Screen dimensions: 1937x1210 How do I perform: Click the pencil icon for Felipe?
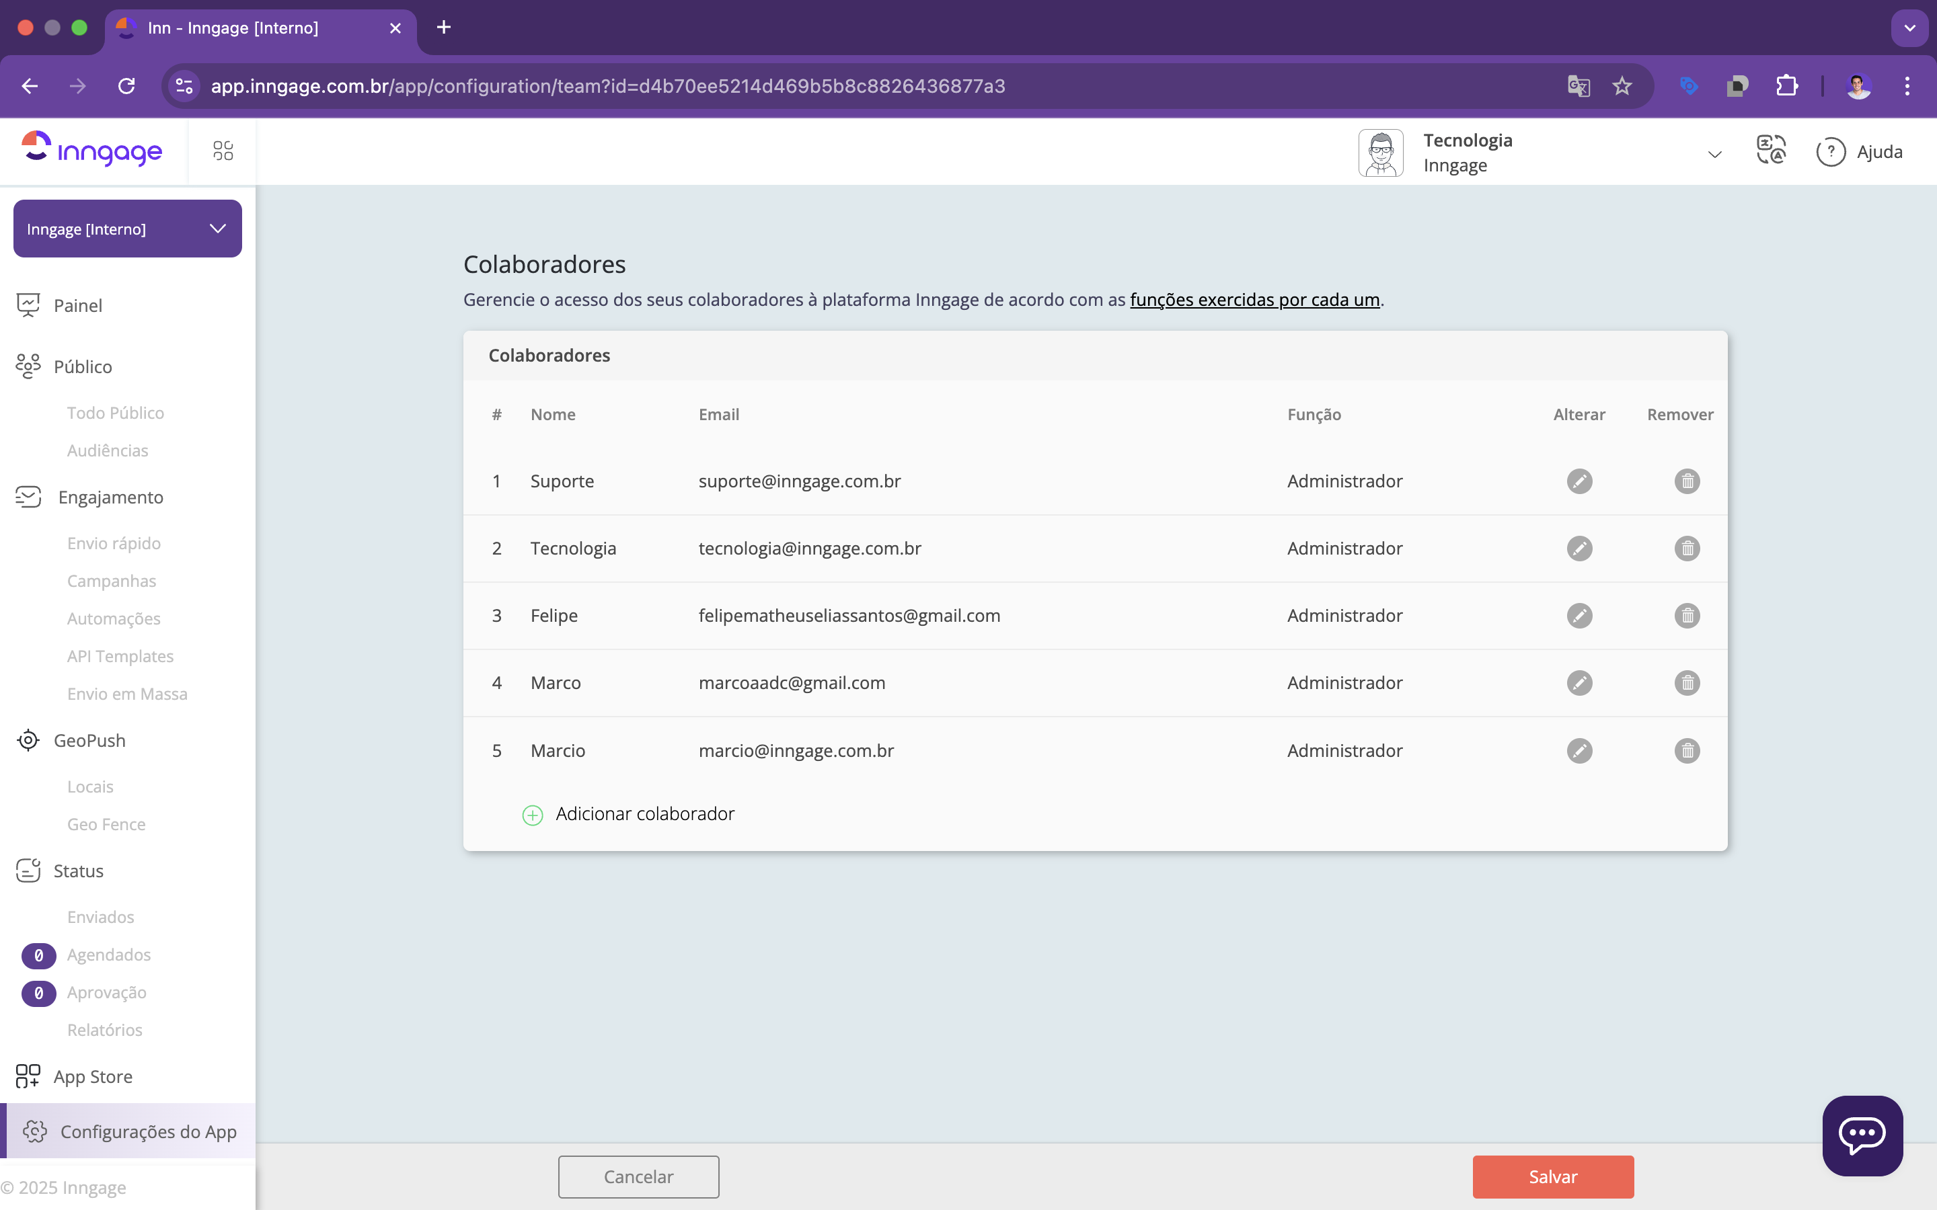click(x=1579, y=615)
